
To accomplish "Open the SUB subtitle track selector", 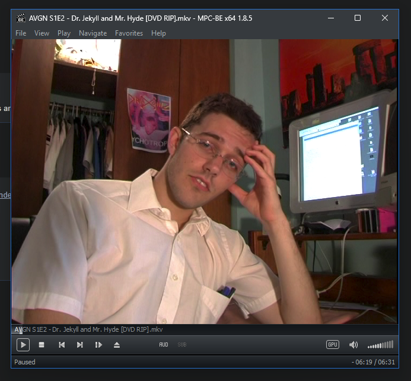I will (182, 345).
